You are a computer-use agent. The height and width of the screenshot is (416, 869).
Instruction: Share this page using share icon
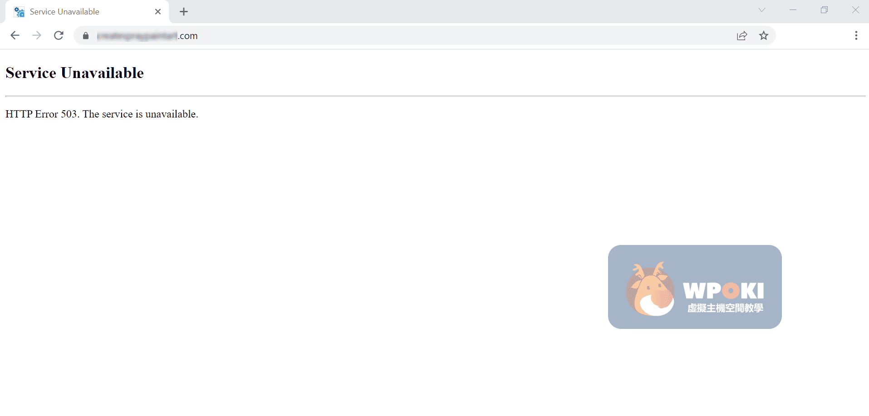click(x=742, y=35)
